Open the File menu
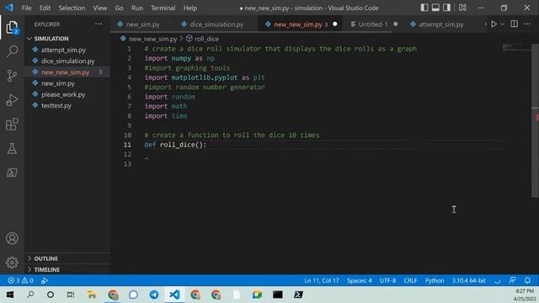 (26, 8)
